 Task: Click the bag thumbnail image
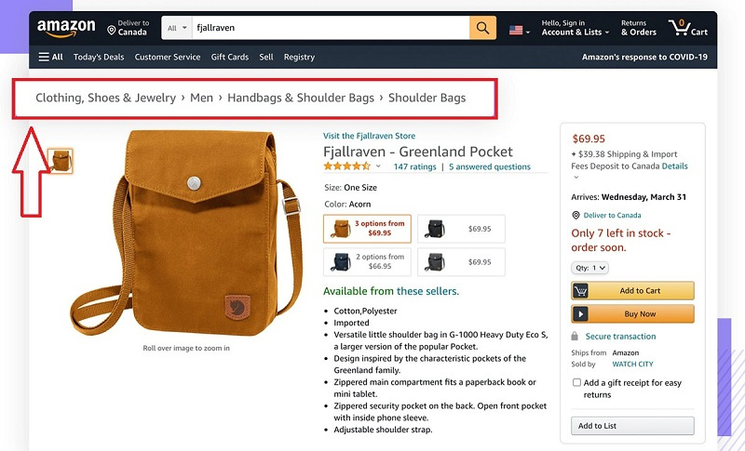pos(61,162)
